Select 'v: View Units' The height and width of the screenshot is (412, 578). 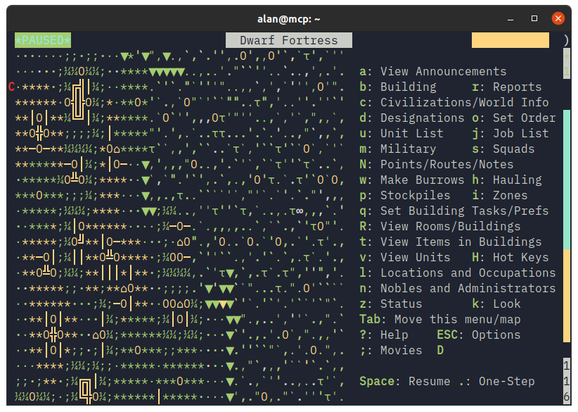405,257
